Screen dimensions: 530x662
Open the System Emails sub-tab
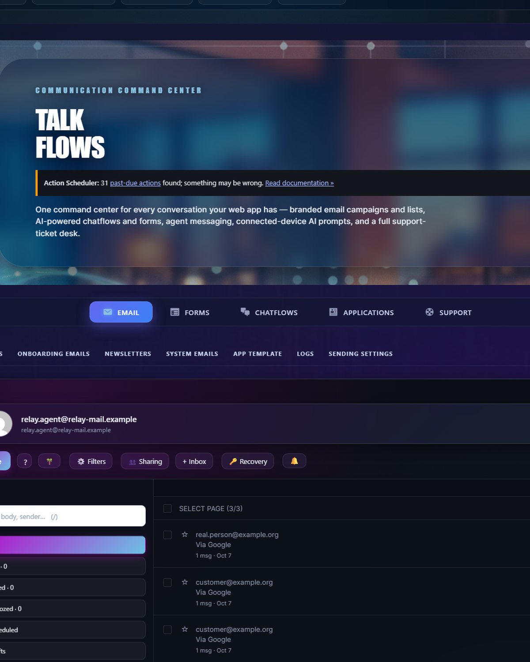pos(192,354)
